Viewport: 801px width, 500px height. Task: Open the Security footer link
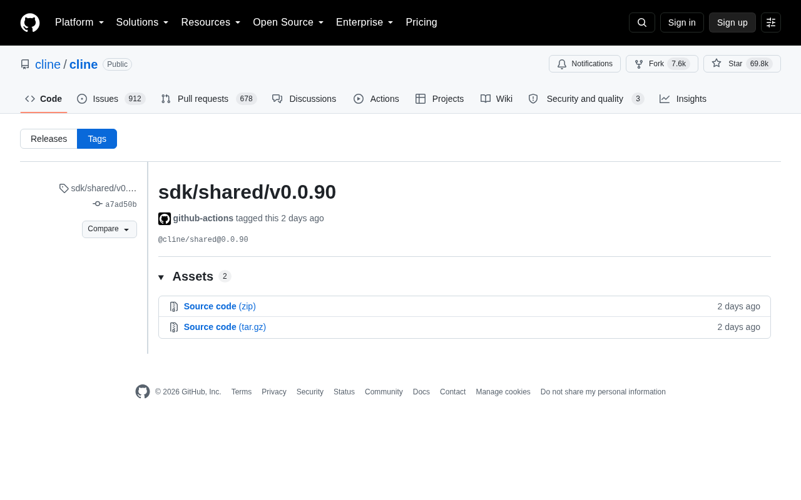(x=310, y=392)
